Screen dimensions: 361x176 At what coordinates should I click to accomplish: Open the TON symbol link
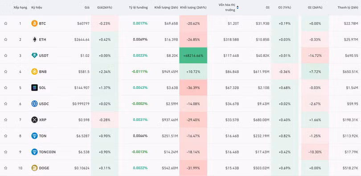click(43, 136)
